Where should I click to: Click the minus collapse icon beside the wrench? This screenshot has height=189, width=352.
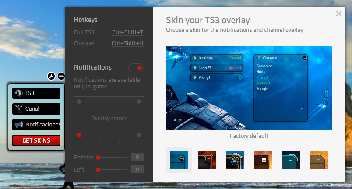pos(61,77)
